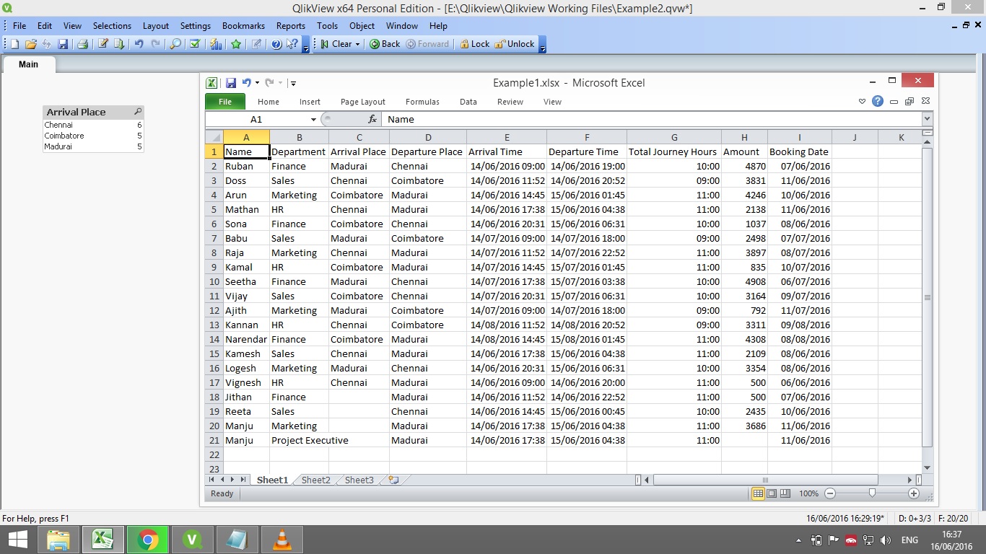Open the QlikView Edit Script icon
986x554 pixels.
click(x=102, y=44)
